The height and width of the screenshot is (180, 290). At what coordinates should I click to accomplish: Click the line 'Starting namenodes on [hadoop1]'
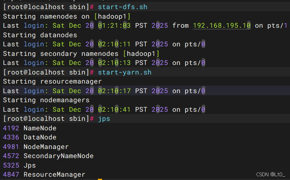point(67,17)
